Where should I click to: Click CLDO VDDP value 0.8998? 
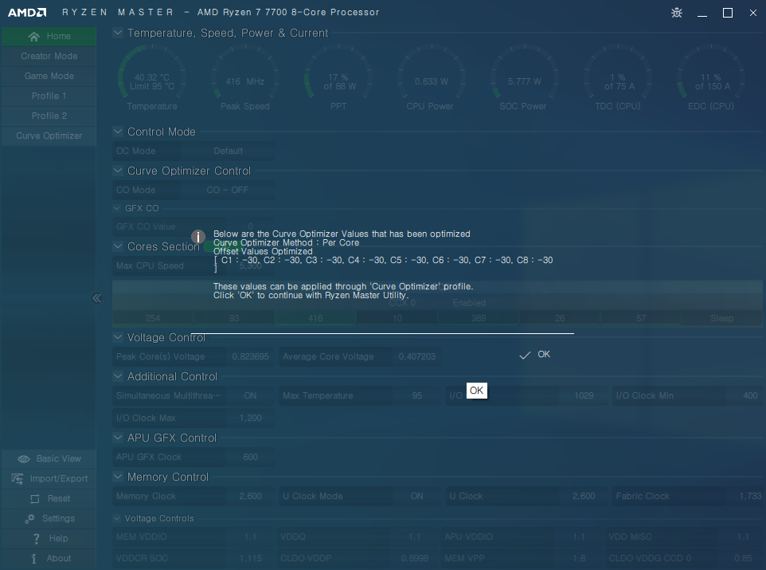tap(414, 558)
